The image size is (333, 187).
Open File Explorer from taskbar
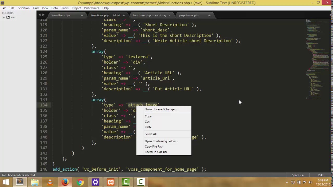click(35, 182)
